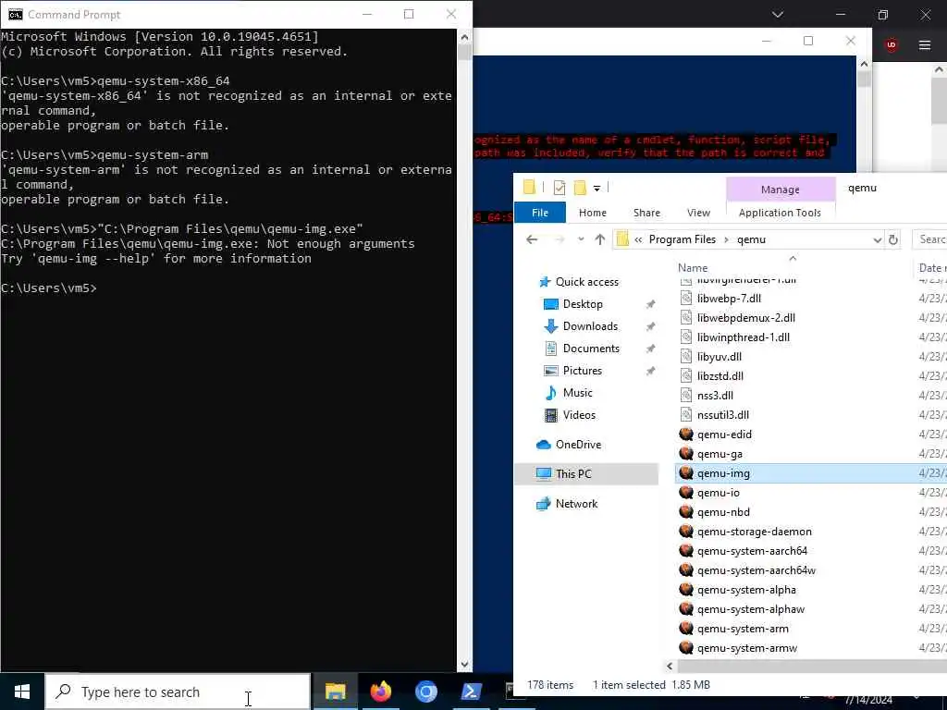Select the qemu-system-alphaw file icon
The image size is (947, 710).
pyautogui.click(x=685, y=608)
